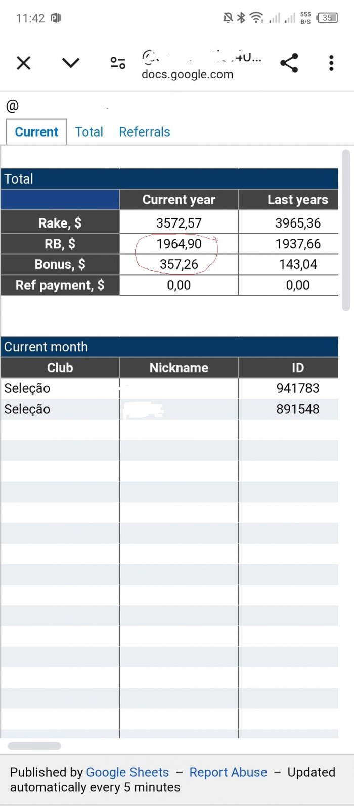Tap the Bluetooth status icon
This screenshot has width=354, height=806.
pos(241,18)
